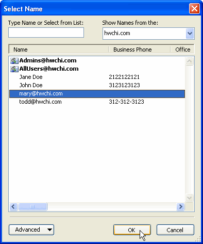The image size is (203, 244).
Task: Choose todd@hwchi.com in the list
Action: (x=97, y=102)
